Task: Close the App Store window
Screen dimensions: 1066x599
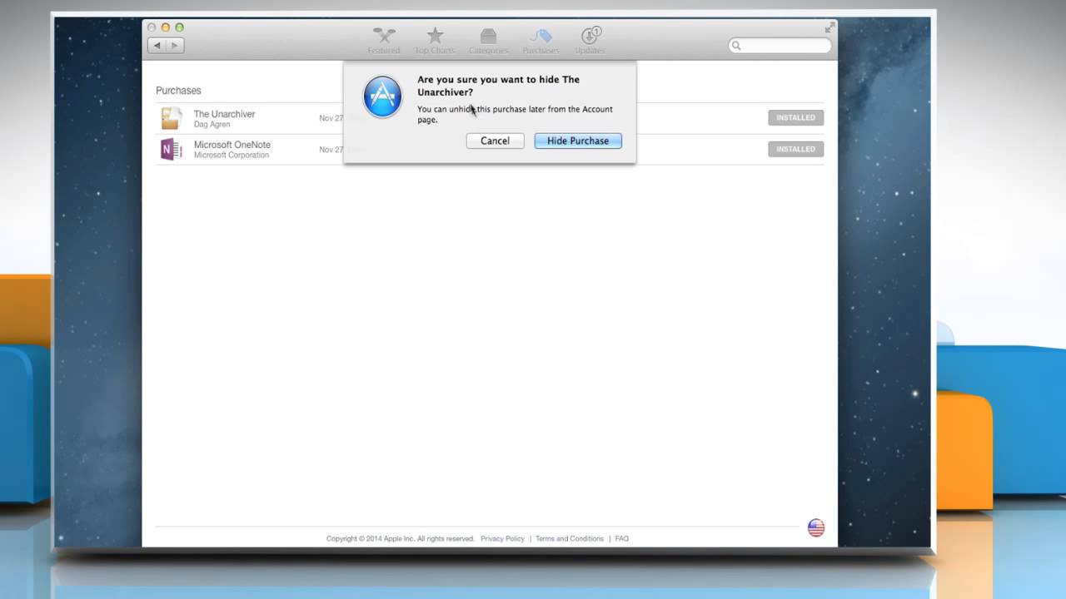Action: click(152, 27)
